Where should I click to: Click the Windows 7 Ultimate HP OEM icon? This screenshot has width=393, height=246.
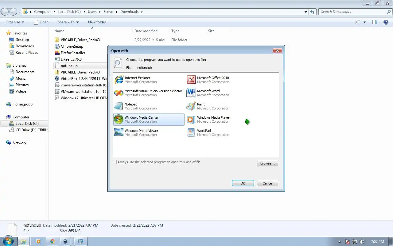(57, 98)
